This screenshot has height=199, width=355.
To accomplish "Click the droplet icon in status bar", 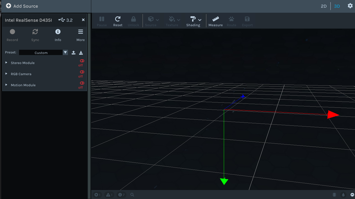I will 343,195.
